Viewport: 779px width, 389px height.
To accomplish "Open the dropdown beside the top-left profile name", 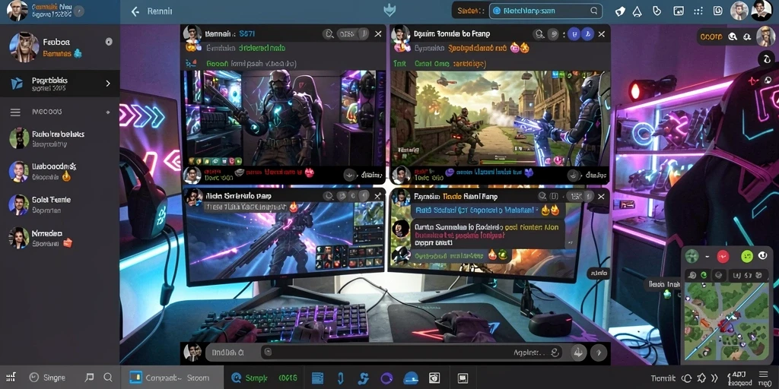I will click(x=78, y=11).
